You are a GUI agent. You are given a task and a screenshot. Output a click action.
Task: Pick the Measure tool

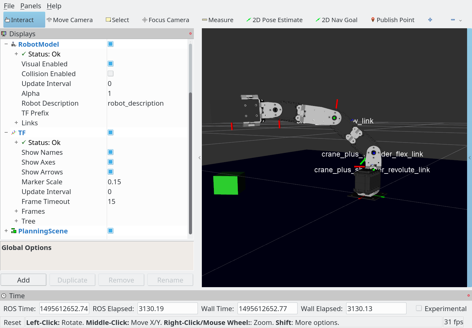pos(218,20)
